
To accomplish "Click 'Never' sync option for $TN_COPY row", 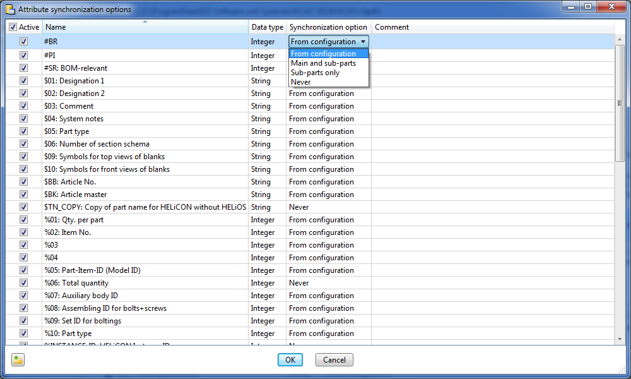I will click(x=328, y=207).
